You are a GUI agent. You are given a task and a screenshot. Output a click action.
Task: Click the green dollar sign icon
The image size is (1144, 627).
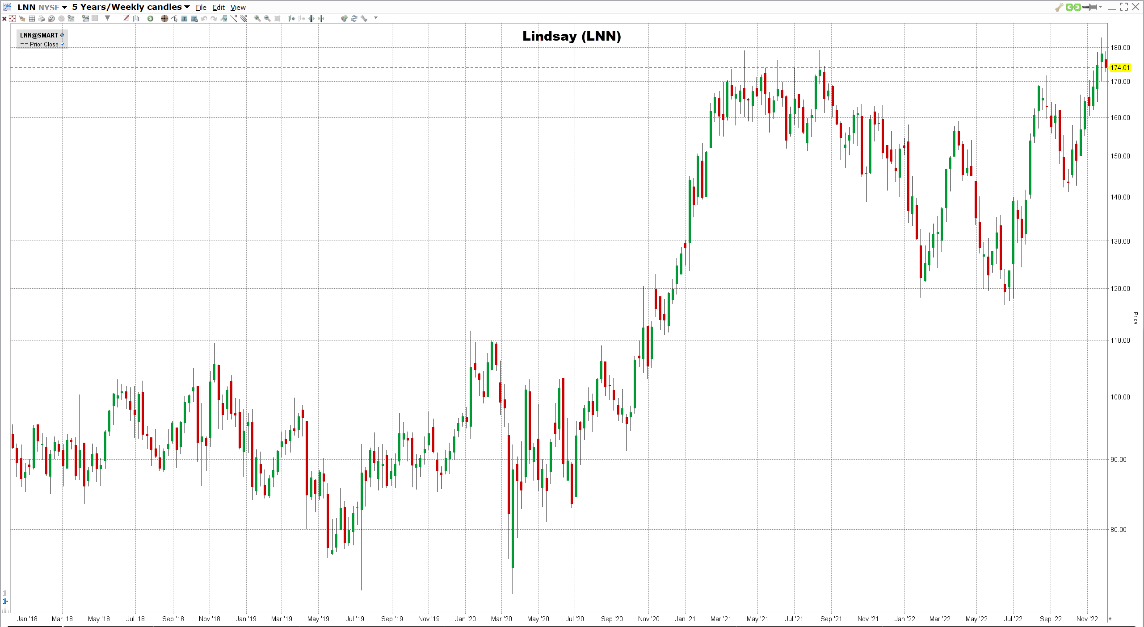pyautogui.click(x=150, y=18)
